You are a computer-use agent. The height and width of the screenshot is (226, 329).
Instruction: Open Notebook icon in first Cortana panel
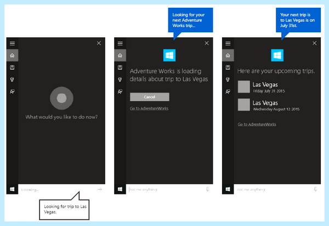point(12,67)
